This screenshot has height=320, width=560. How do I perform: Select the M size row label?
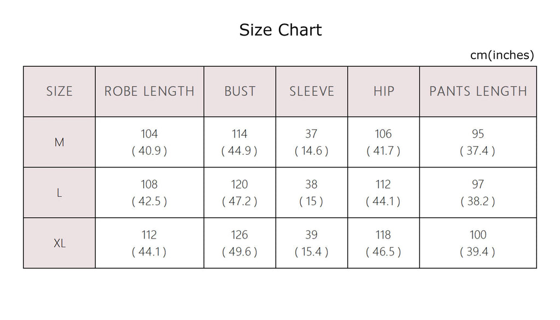pos(59,142)
